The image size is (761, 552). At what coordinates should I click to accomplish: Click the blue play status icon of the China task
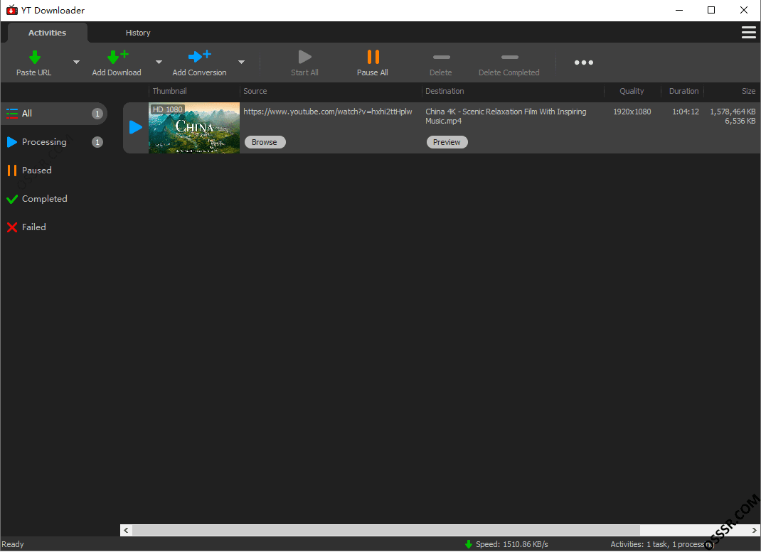pyautogui.click(x=135, y=127)
